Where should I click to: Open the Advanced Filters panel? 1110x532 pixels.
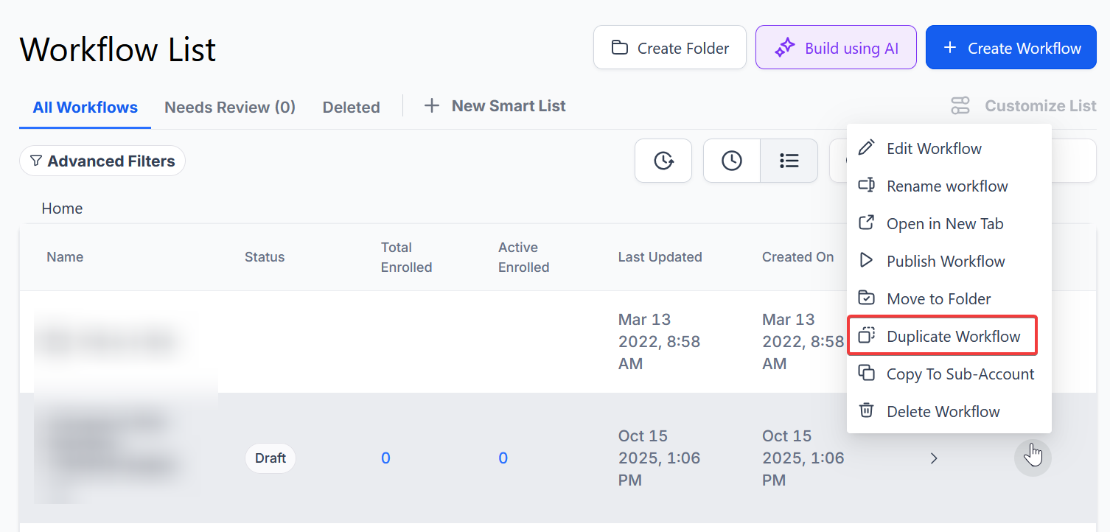[102, 161]
